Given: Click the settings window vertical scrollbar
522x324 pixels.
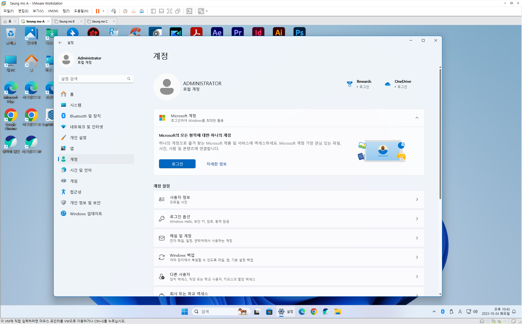Looking at the screenshot, I should (x=440, y=133).
